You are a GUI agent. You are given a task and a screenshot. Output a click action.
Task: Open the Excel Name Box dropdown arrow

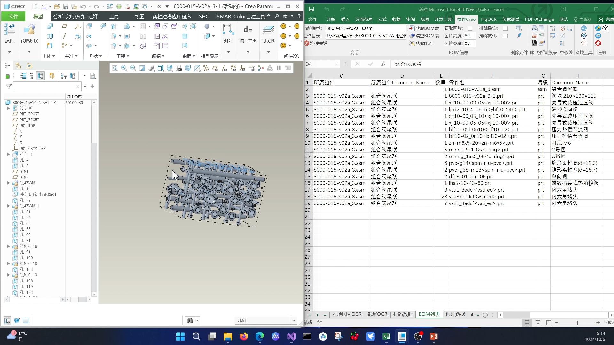tap(336, 64)
